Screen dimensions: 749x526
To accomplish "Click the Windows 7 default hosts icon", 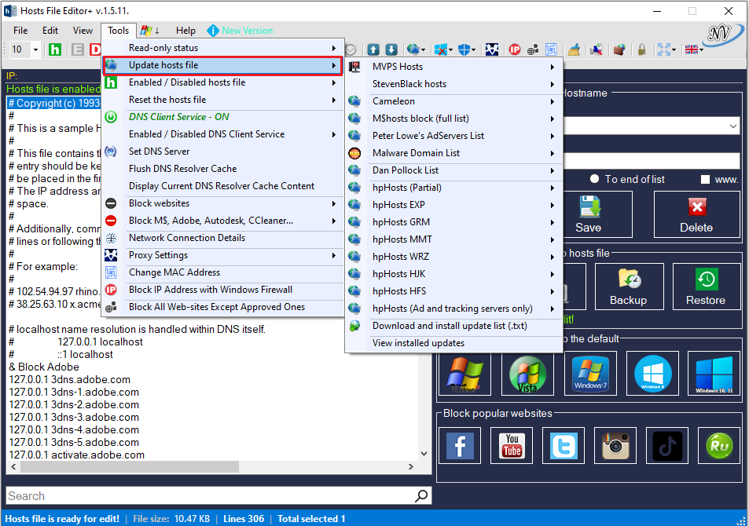I will [590, 374].
